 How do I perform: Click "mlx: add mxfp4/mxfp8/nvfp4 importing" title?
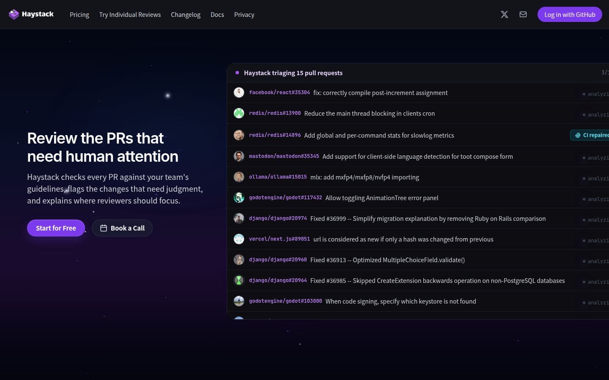pyautogui.click(x=365, y=177)
